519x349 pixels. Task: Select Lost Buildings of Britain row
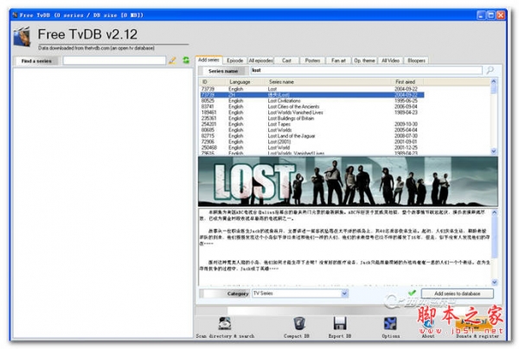311,118
